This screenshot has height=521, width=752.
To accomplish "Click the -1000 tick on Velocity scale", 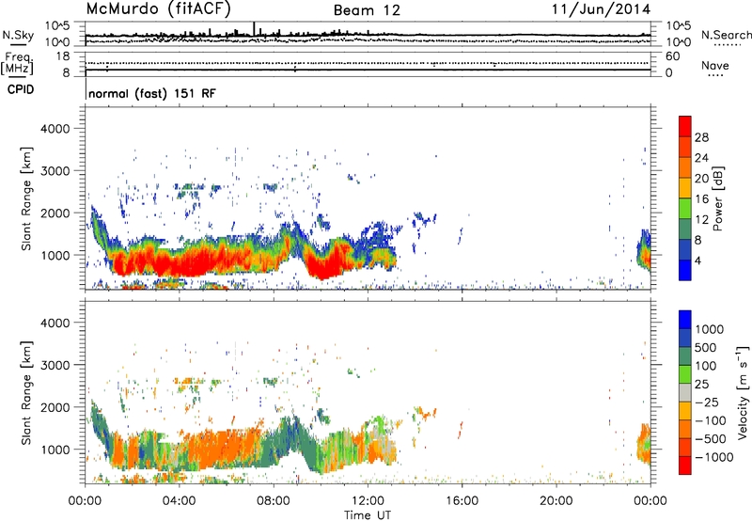I will pyautogui.click(x=713, y=457).
